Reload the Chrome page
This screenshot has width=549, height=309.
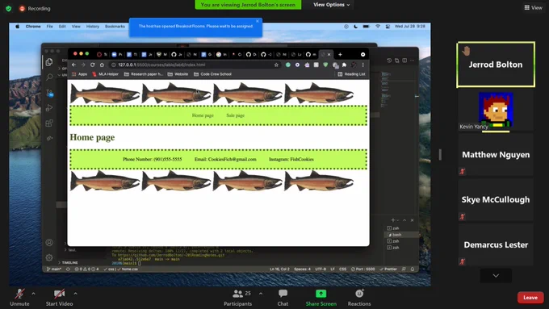(92, 65)
